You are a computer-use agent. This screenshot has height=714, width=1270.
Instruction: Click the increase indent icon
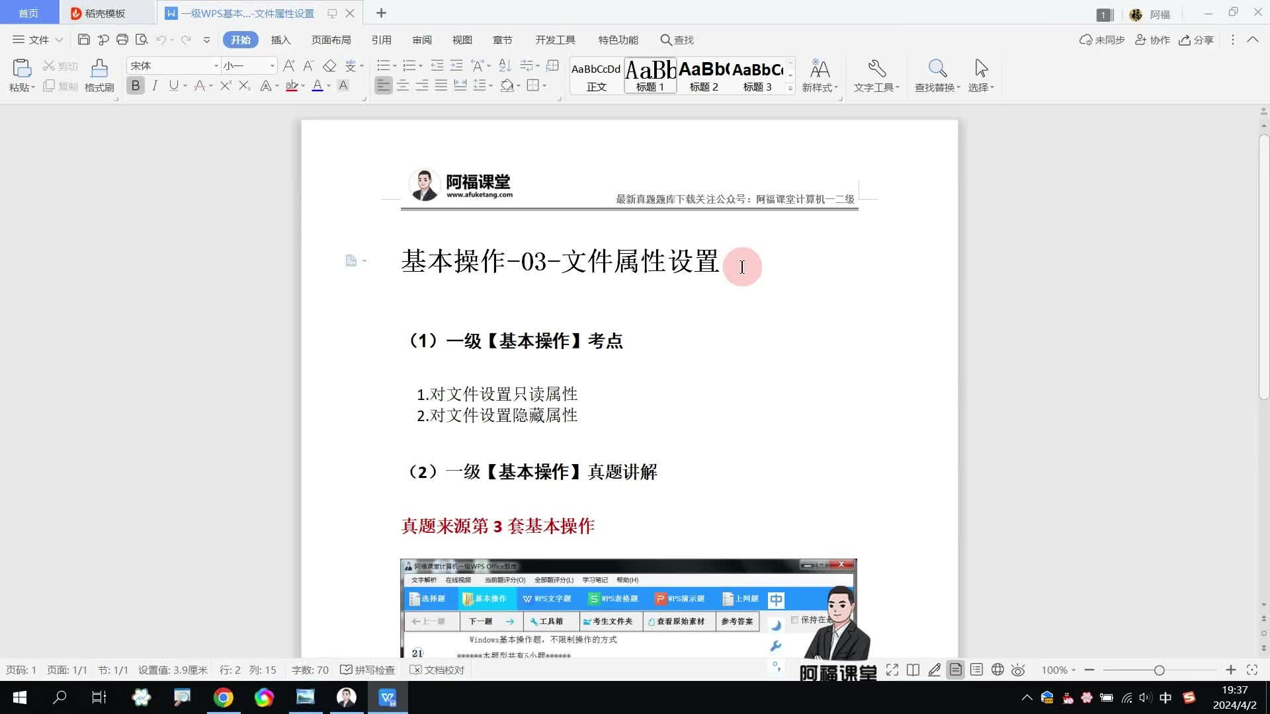[x=456, y=65]
